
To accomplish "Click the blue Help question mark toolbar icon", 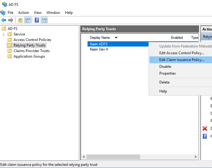I will tap(37, 20).
